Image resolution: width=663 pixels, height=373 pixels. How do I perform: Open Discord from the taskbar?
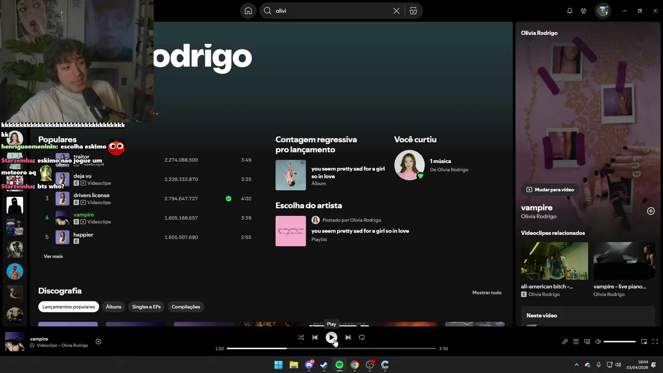tap(309, 365)
